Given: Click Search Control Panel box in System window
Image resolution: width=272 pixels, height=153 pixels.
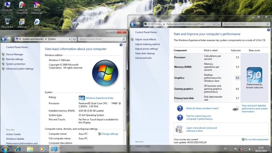Looking at the screenshot, I should 102,39.
